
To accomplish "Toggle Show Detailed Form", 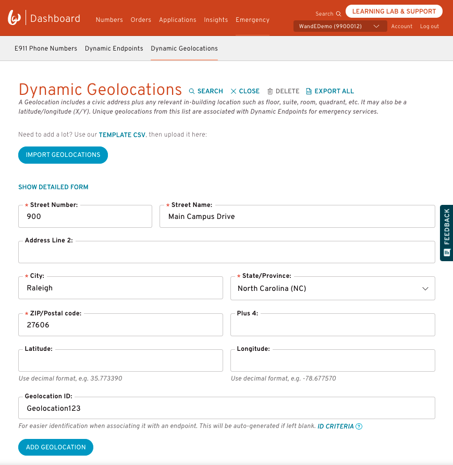I will 53,187.
